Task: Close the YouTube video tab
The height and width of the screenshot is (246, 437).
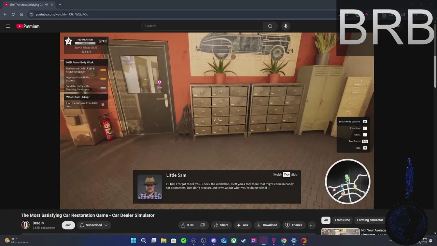Action: tap(53, 5)
